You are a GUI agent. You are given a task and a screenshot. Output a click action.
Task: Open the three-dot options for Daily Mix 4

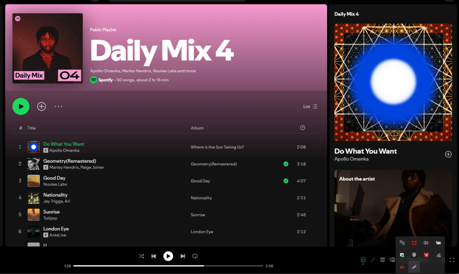coord(59,106)
